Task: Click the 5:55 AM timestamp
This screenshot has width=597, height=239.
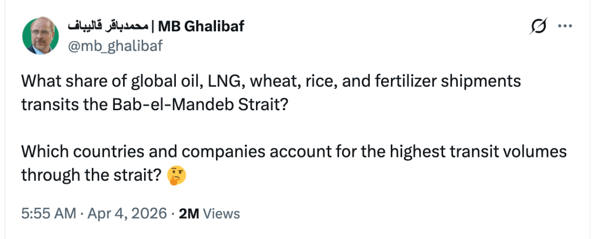Action: 49,214
